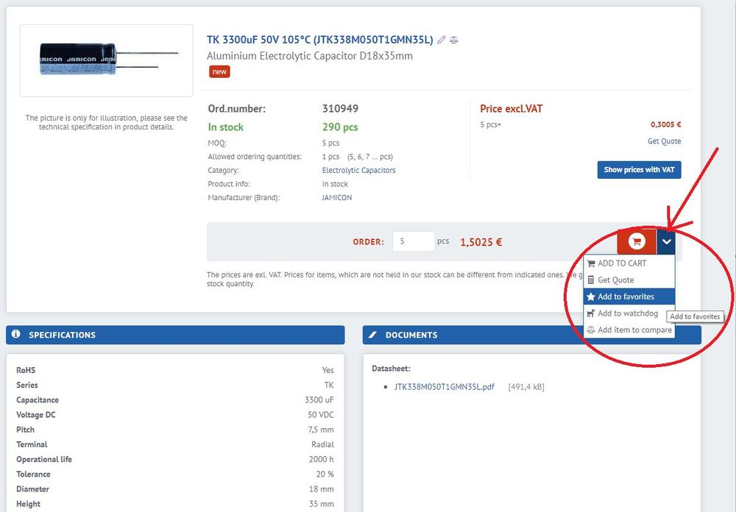Click the 'Datasheet:' label
Viewport: 736px width, 512px height.
point(391,369)
